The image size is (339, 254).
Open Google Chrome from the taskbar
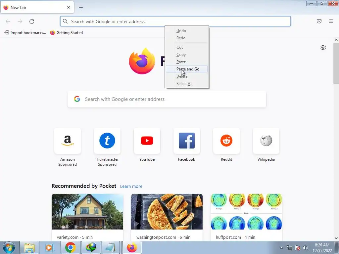click(70, 247)
